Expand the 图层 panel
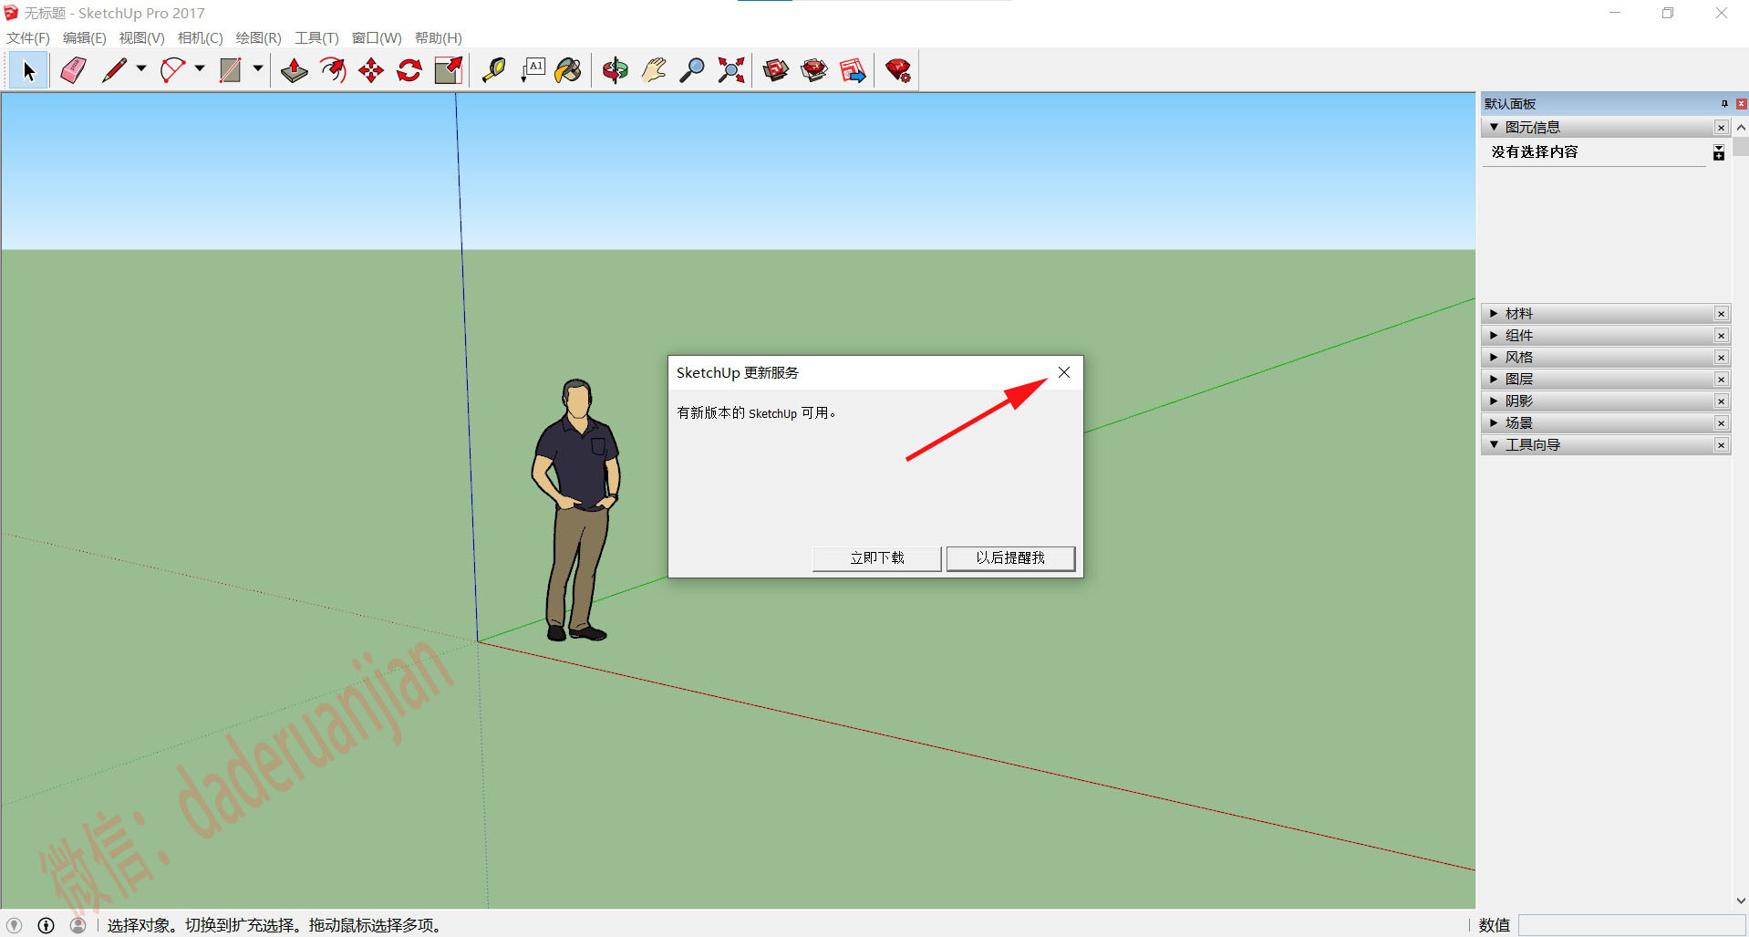 [1494, 380]
